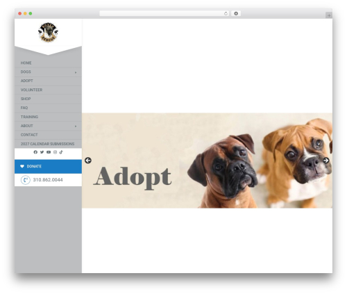
Task: Click the phone icon beside 310.862.0044
Action: pyautogui.click(x=26, y=180)
